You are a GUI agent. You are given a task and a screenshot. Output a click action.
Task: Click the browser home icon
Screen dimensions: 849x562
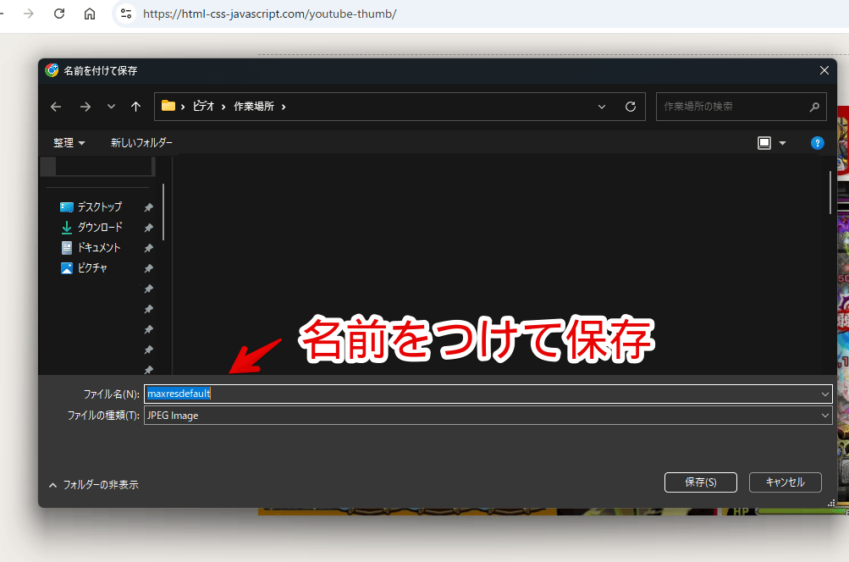click(x=90, y=14)
